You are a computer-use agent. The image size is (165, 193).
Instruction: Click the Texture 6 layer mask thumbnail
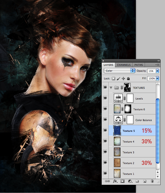tap(128, 109)
